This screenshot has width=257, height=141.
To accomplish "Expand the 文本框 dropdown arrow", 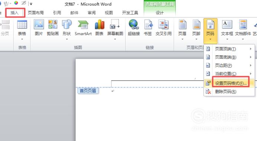I will pyautogui.click(x=227, y=39).
